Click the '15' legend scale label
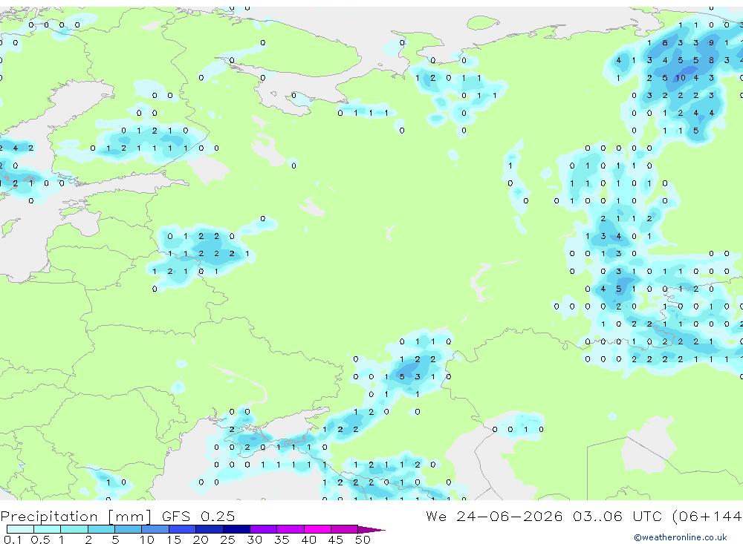The height and width of the screenshot is (544, 743). tap(173, 540)
